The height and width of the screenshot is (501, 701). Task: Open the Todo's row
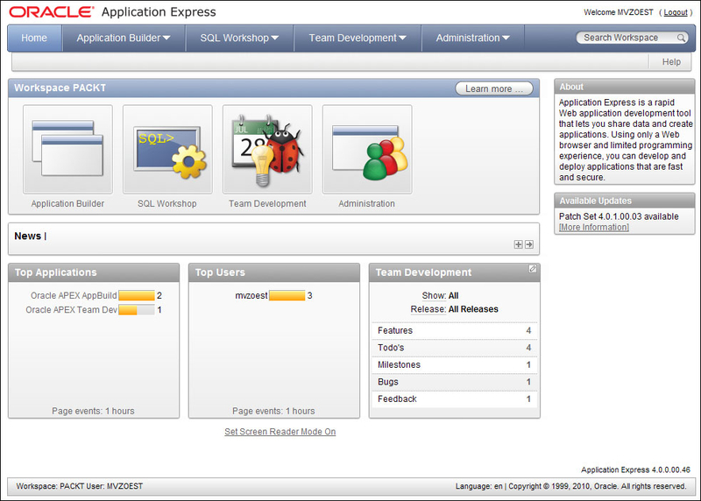point(455,348)
